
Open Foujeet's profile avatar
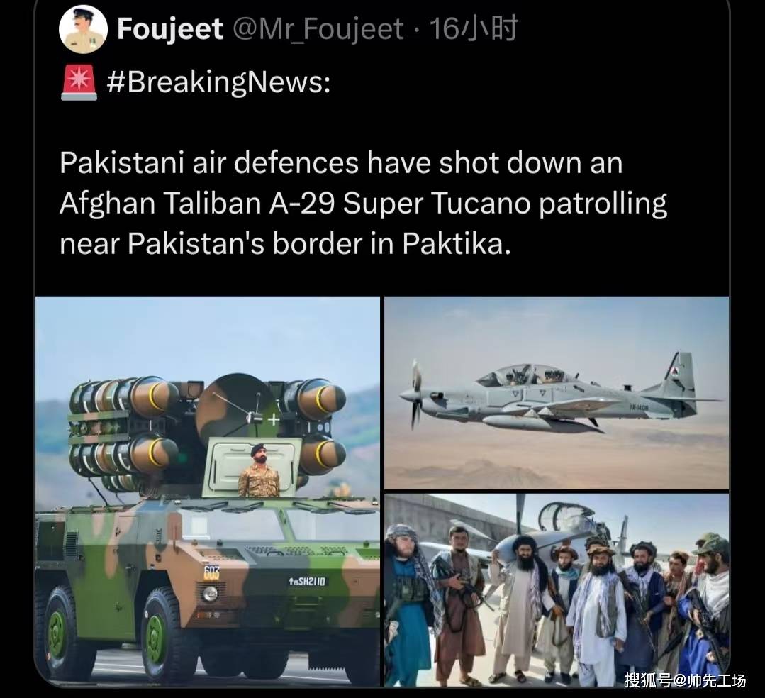point(83,29)
